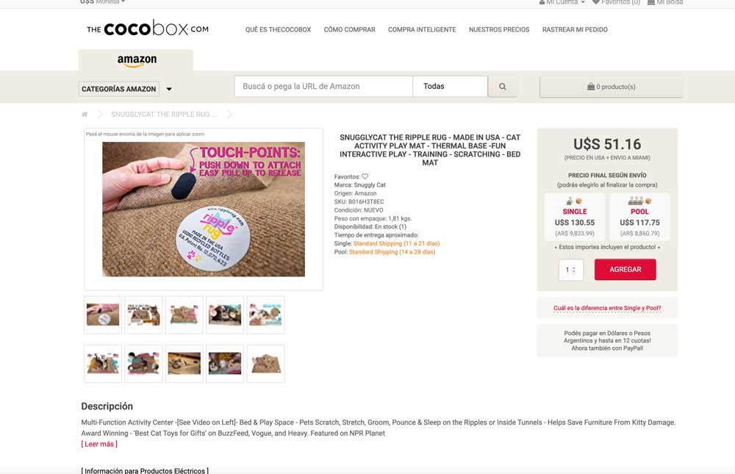735x474 pixels.
Task: Expand description with Leer más
Action: pos(99,444)
